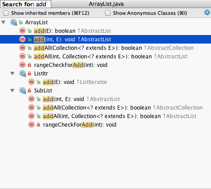Open the settings gear icon
The width and height of the screenshot is (211, 189).
point(207,13)
